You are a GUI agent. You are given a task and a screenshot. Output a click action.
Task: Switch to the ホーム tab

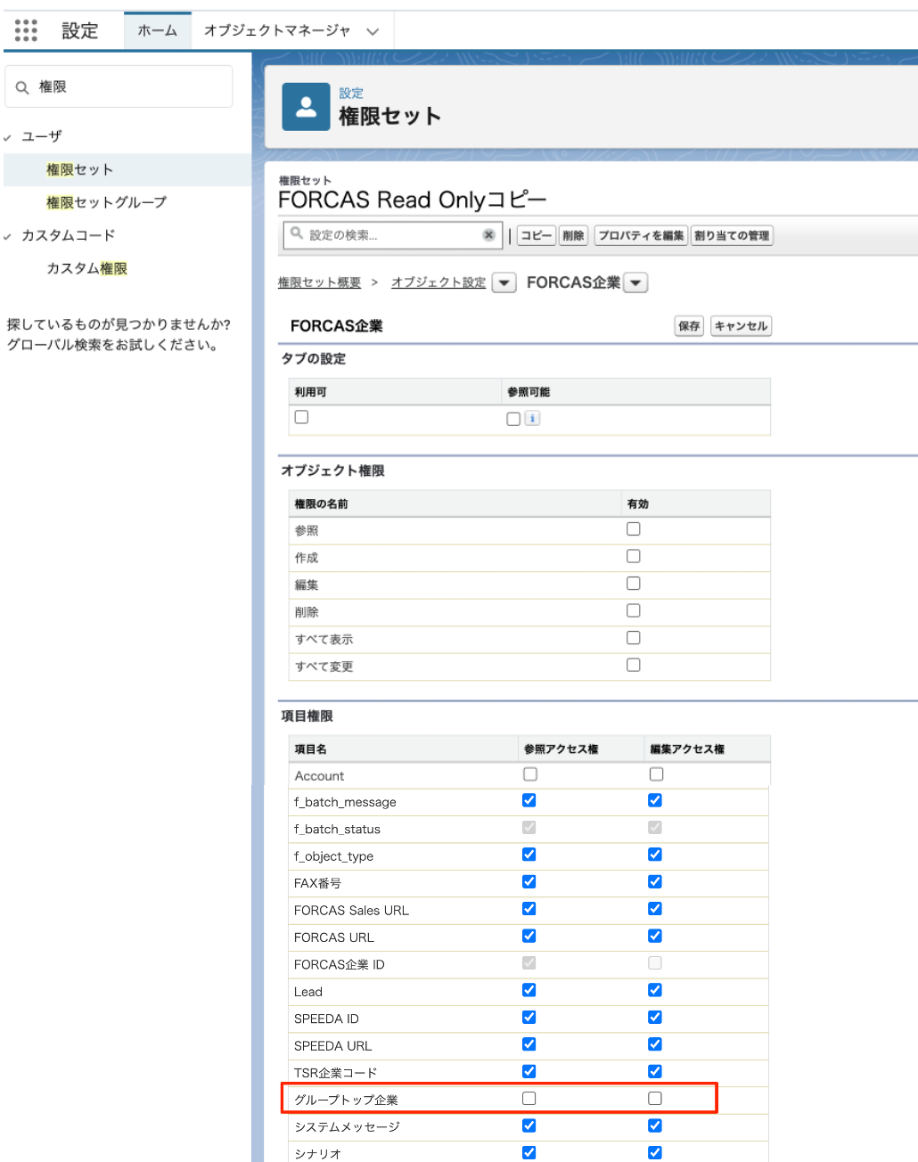coord(157,30)
